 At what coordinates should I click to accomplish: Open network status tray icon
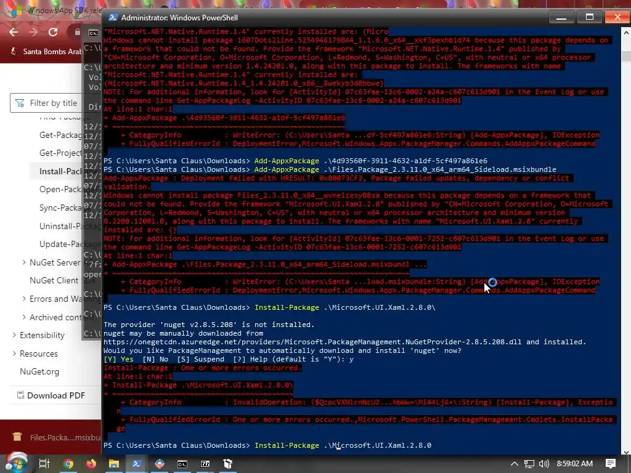click(x=529, y=464)
